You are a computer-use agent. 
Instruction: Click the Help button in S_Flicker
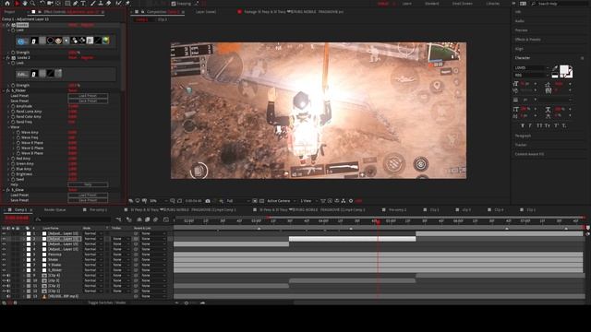[88, 184]
